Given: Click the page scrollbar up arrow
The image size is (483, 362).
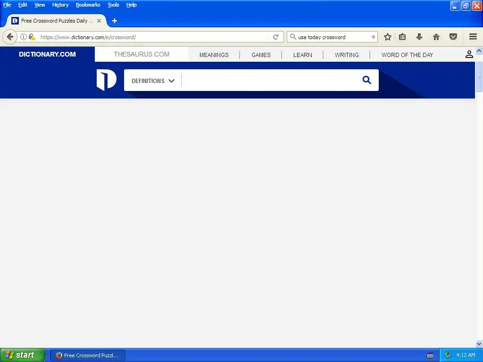Looking at the screenshot, I should (479, 50).
